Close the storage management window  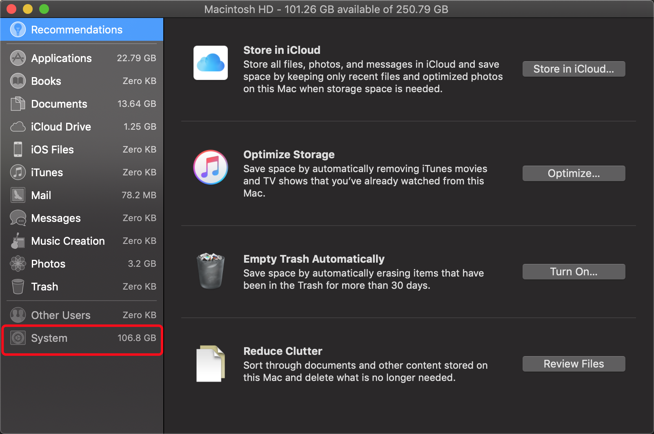coord(11,9)
